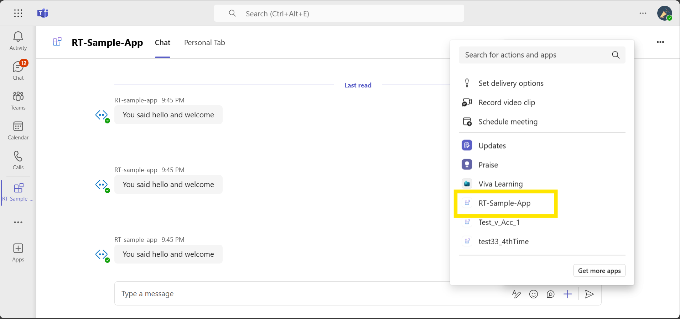The image size is (680, 319).
Task: Click Get more apps button
Action: [x=599, y=271]
